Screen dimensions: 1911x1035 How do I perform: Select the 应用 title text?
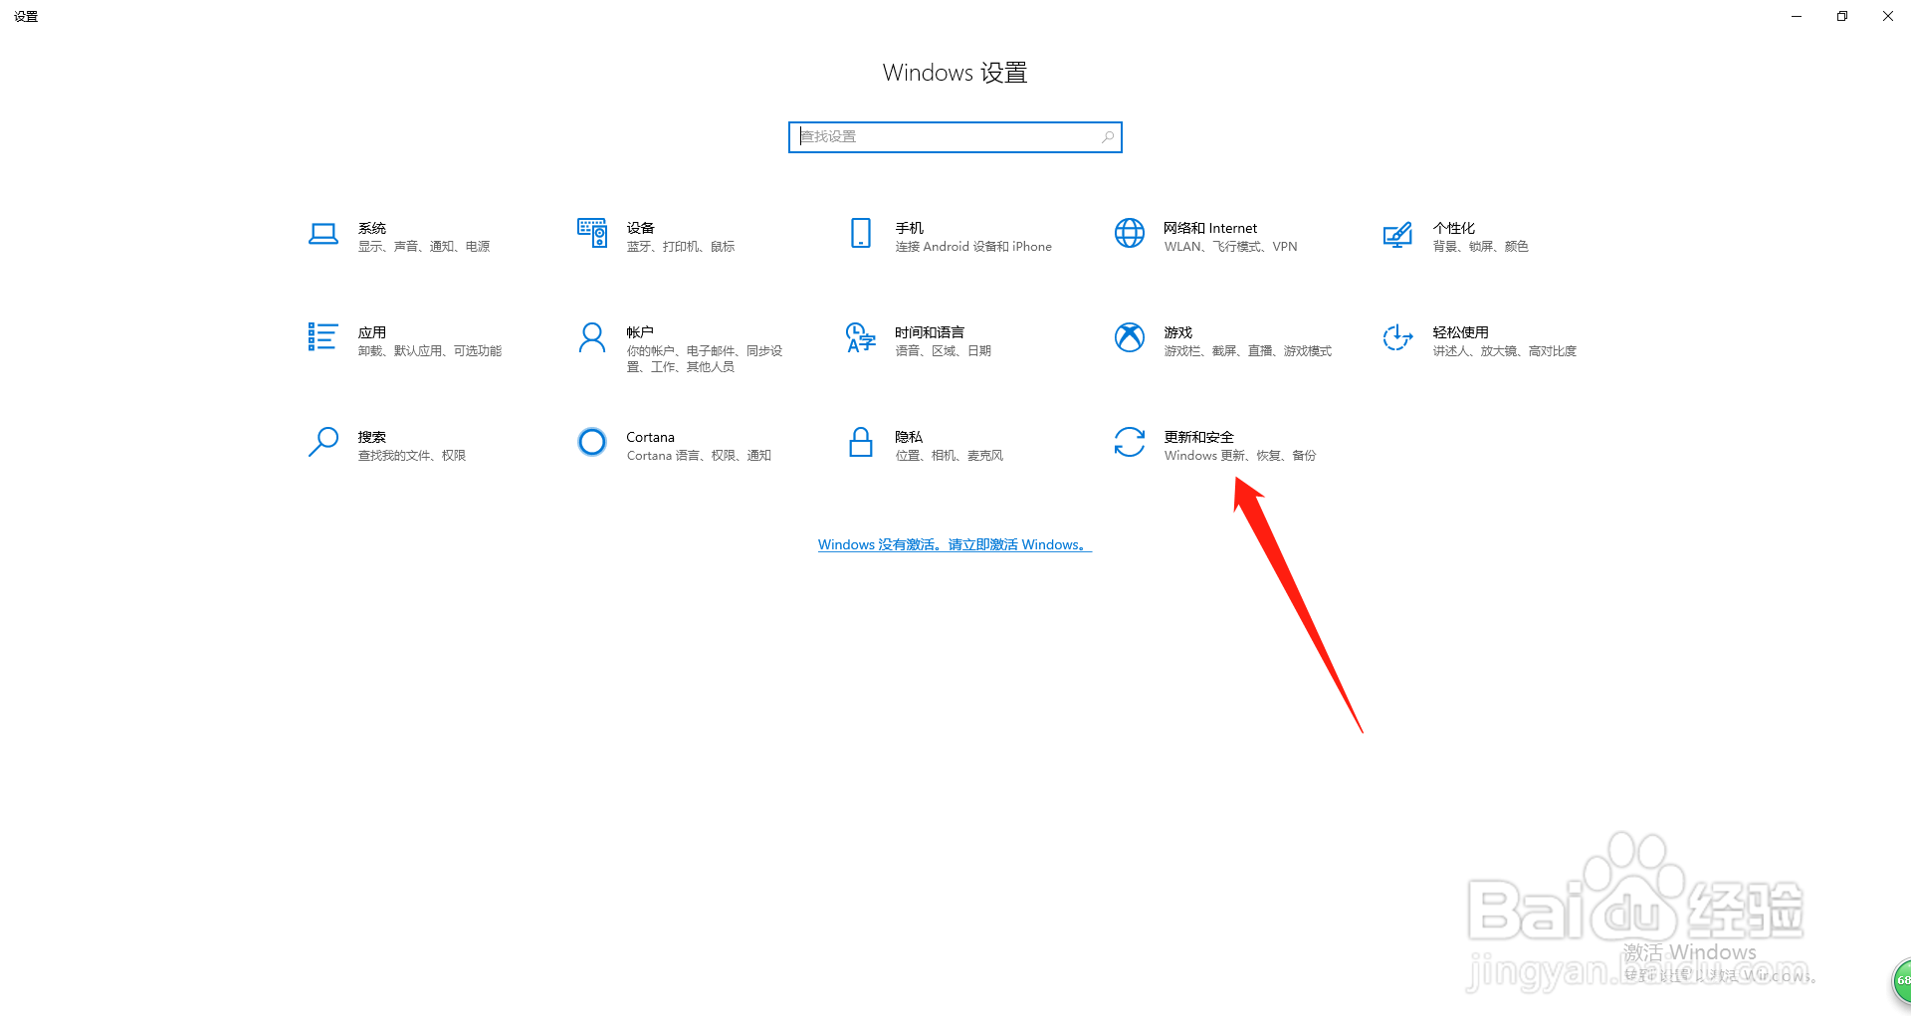pos(372,332)
